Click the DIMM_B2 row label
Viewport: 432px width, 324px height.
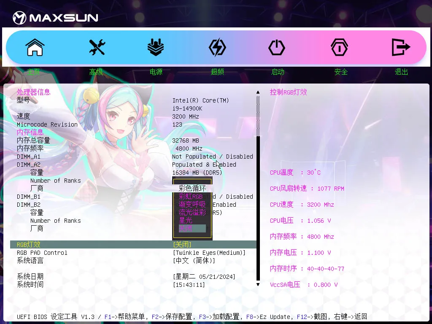tap(28, 205)
